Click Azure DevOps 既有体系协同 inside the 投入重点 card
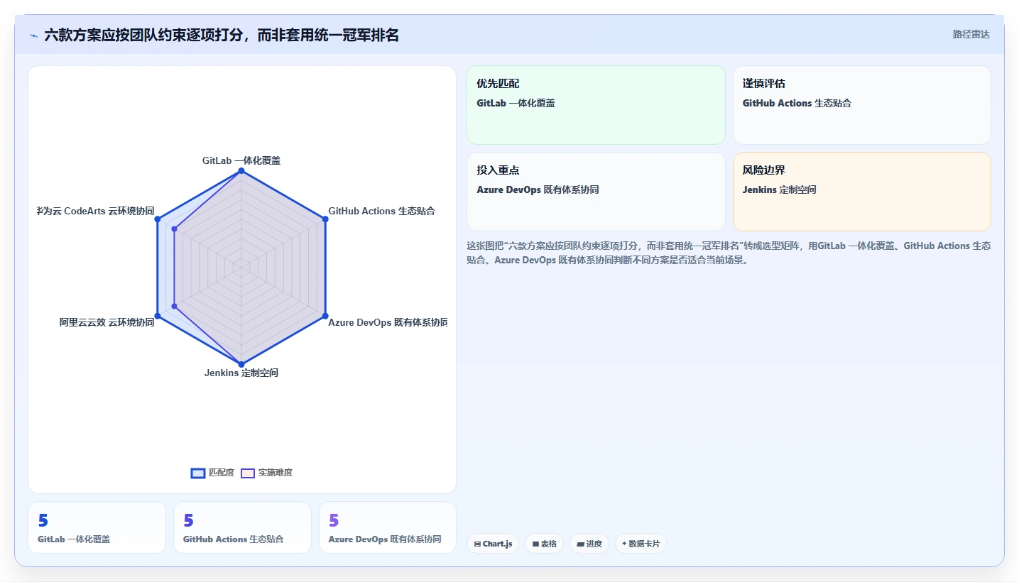The width and height of the screenshot is (1019, 582). pyautogui.click(x=538, y=190)
